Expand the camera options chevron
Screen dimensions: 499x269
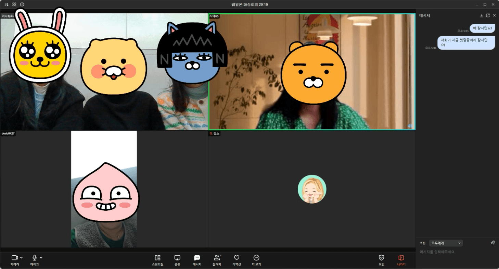(x=22, y=258)
